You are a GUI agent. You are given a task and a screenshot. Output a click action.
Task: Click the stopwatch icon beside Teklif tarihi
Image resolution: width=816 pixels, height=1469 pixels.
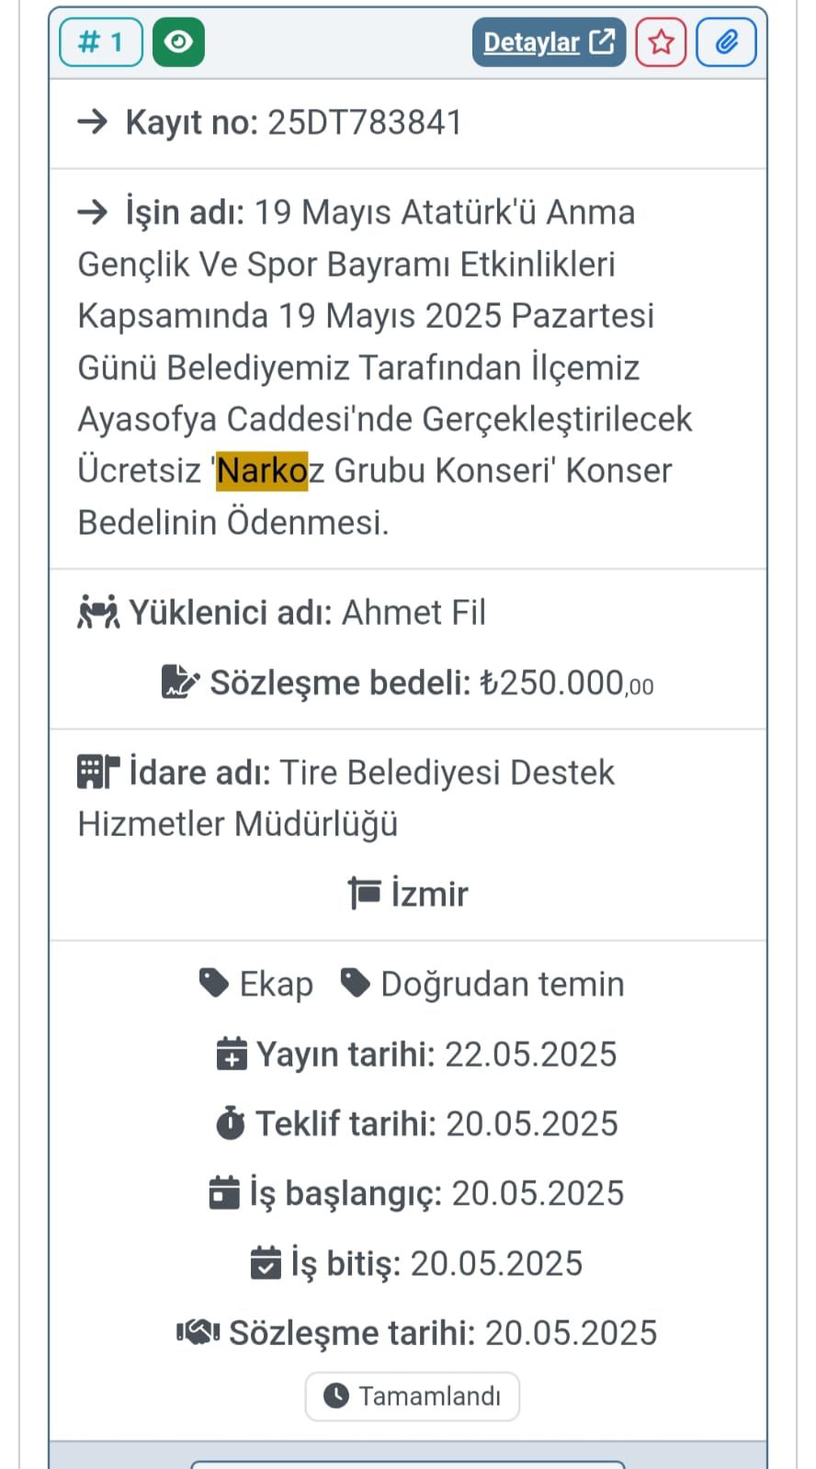(231, 1124)
